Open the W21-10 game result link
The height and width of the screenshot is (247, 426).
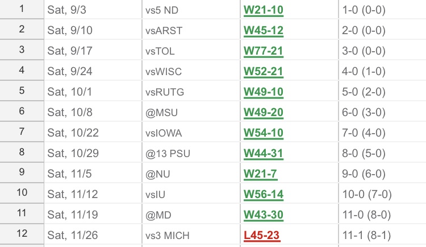click(263, 10)
